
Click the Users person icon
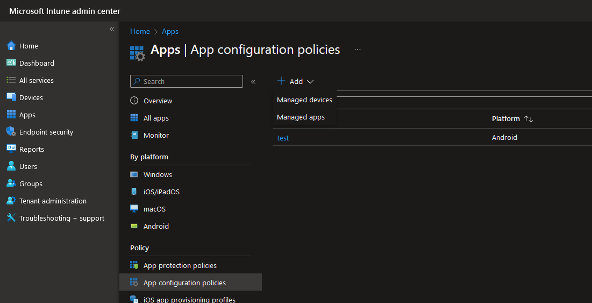[11, 166]
